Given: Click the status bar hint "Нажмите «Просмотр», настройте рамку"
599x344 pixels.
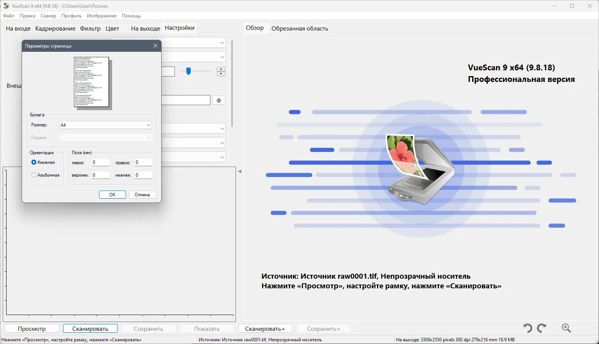Looking at the screenshot, I should tap(72, 340).
